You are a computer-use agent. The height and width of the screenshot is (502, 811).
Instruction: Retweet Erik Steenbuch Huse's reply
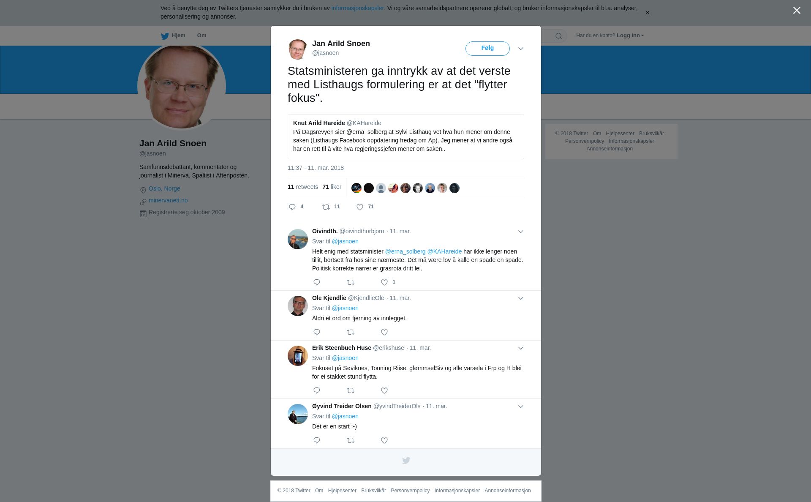coord(351,390)
